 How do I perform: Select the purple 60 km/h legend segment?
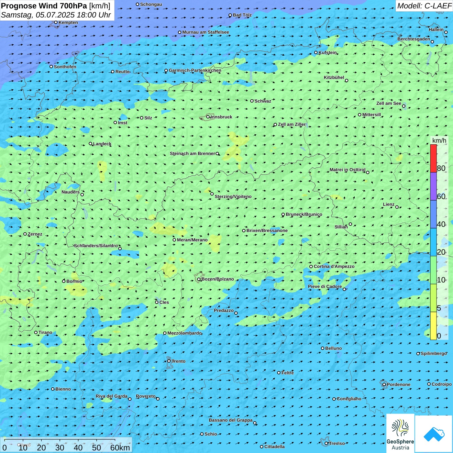tap(433, 186)
